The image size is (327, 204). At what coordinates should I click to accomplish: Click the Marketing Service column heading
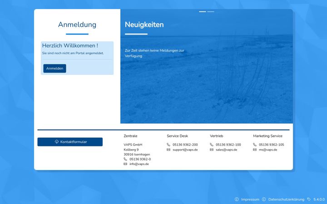[268, 136]
